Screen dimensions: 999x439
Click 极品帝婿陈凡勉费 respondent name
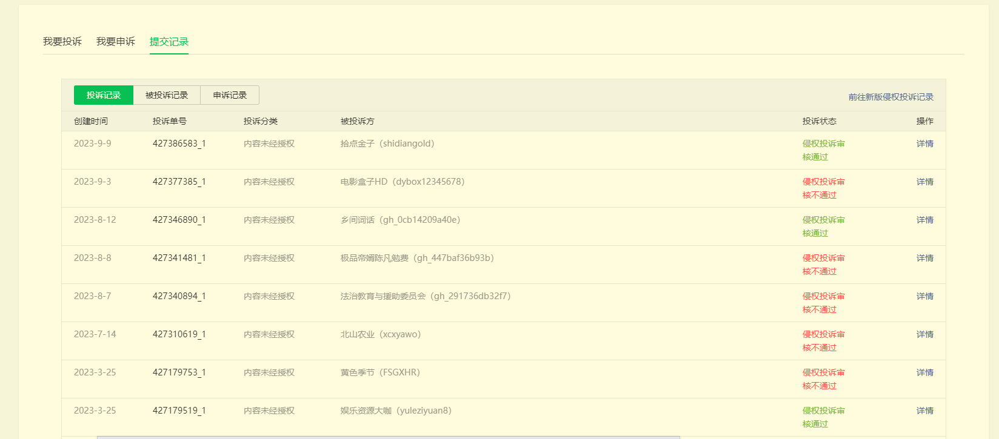(x=375, y=258)
